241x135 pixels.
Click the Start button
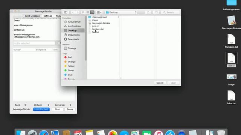pos(58,109)
